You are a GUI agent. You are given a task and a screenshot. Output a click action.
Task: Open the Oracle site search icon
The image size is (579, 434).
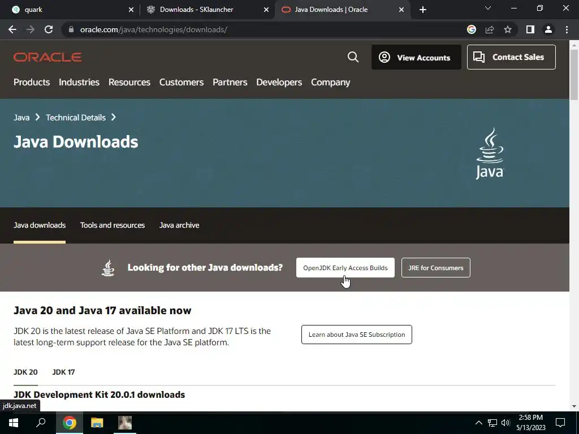pyautogui.click(x=353, y=57)
